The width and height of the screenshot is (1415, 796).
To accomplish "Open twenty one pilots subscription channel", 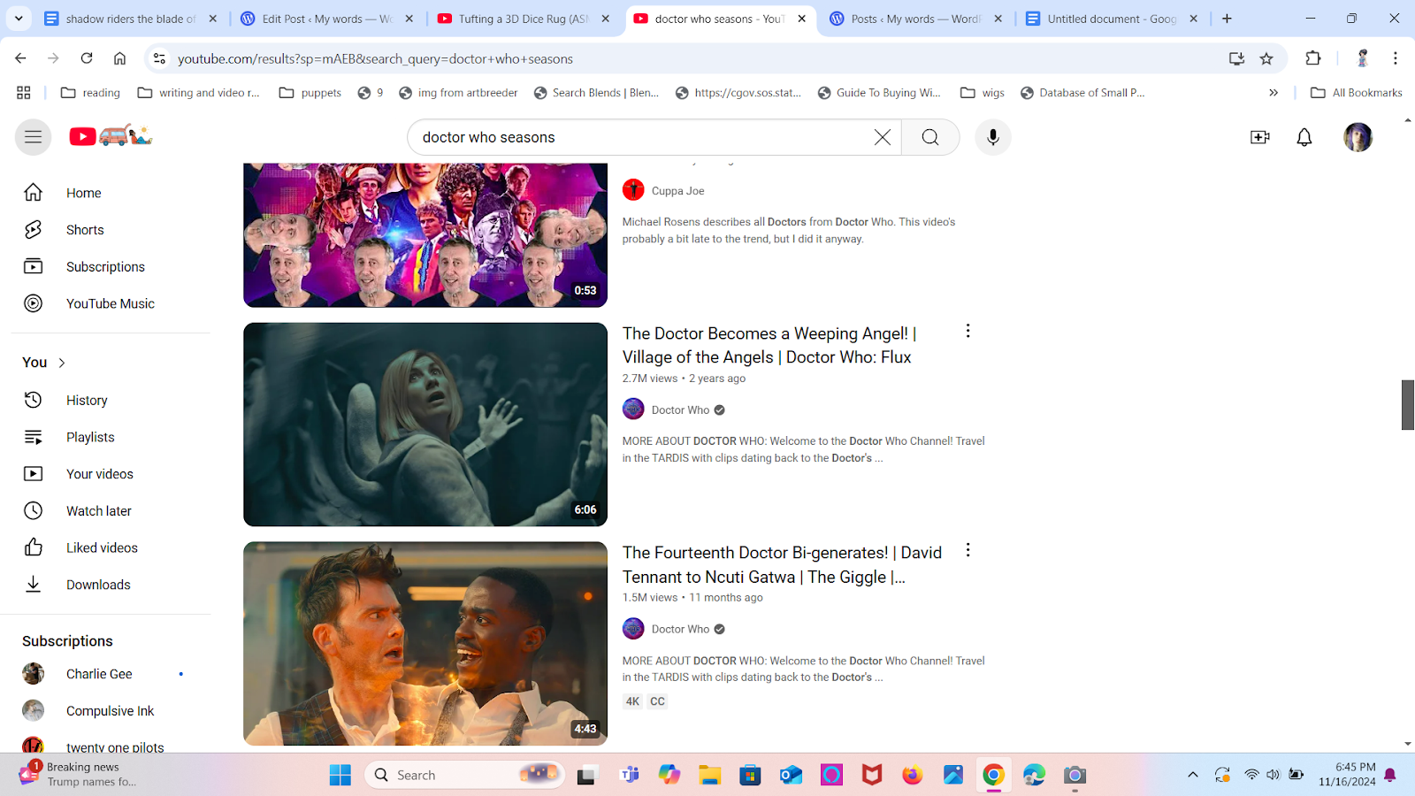I will (111, 744).
